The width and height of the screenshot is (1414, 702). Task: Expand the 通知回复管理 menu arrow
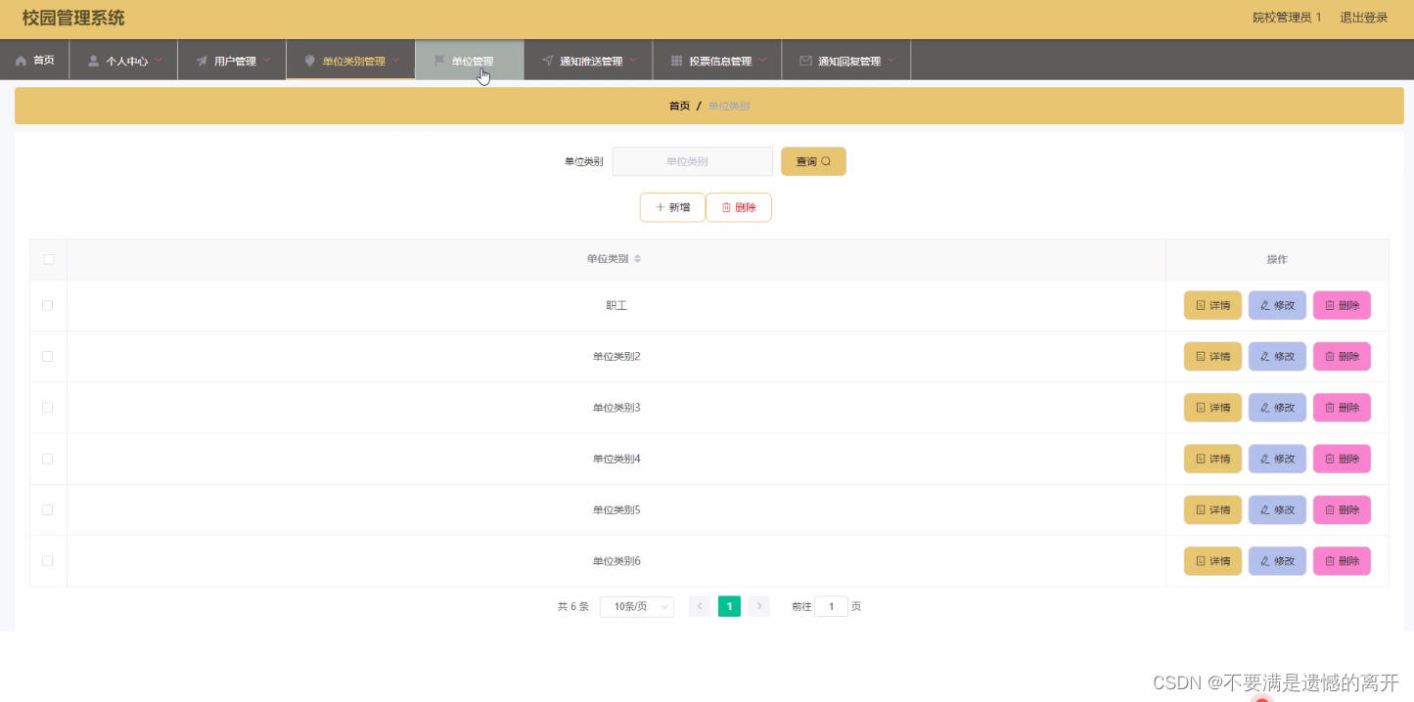[891, 60]
